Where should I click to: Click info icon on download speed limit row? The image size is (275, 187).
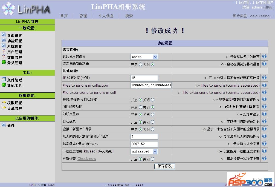pos(264,151)
